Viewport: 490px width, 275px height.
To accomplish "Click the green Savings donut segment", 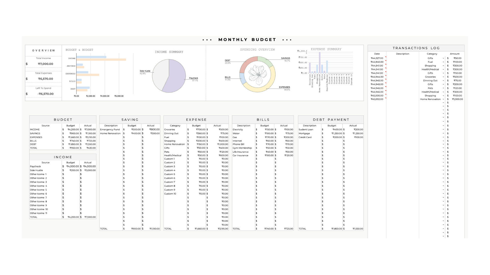I will click(x=265, y=61).
